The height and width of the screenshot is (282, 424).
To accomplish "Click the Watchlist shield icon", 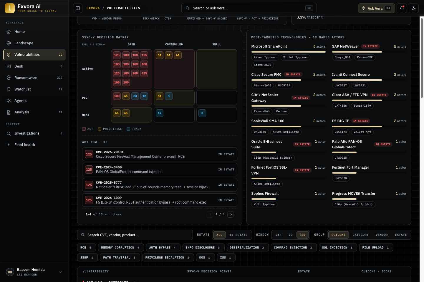I will click(9, 89).
